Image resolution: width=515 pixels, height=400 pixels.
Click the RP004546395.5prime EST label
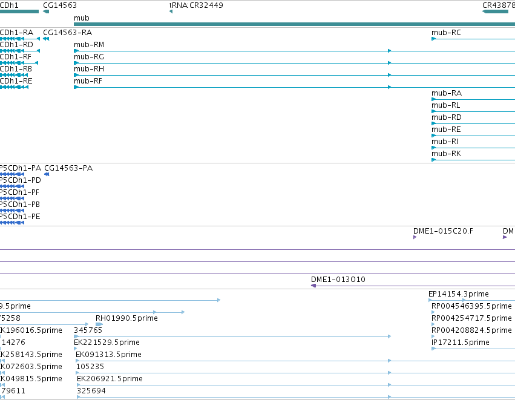pyautogui.click(x=471, y=306)
